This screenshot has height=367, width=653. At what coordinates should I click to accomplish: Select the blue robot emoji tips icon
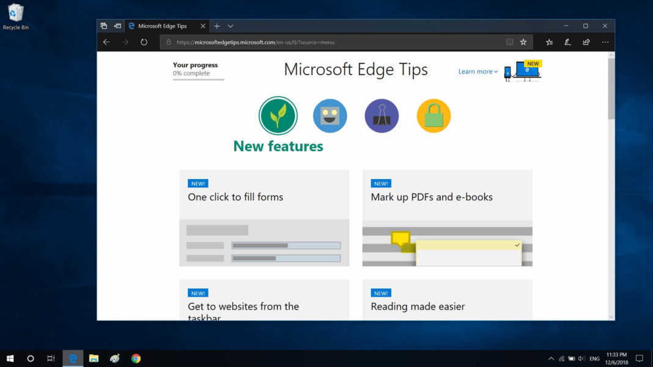pyautogui.click(x=330, y=115)
